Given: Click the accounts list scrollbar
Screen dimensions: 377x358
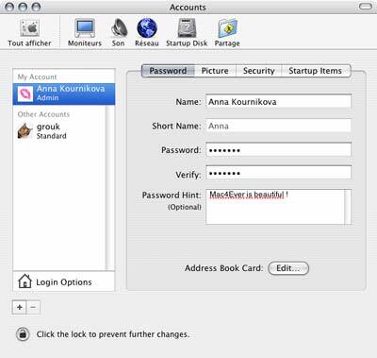Looking at the screenshot, I should [110, 188].
